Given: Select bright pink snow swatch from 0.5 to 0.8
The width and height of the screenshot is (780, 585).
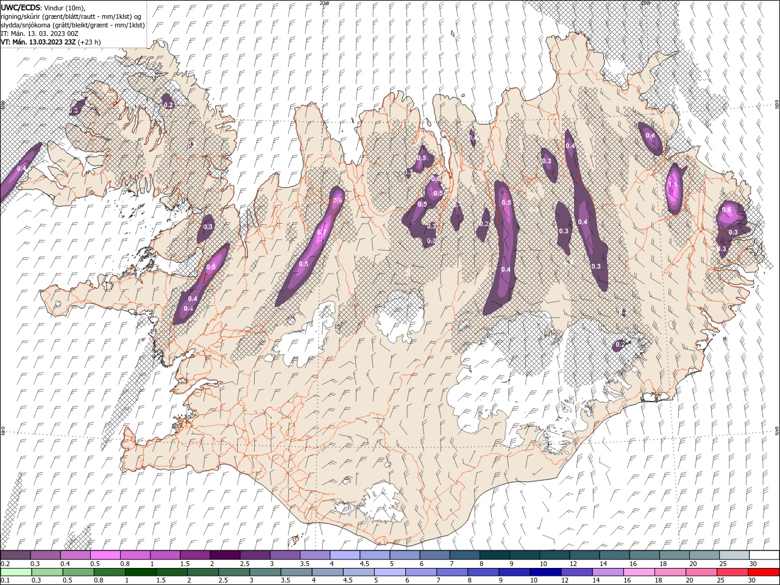Looking at the screenshot, I should pyautogui.click(x=106, y=555).
